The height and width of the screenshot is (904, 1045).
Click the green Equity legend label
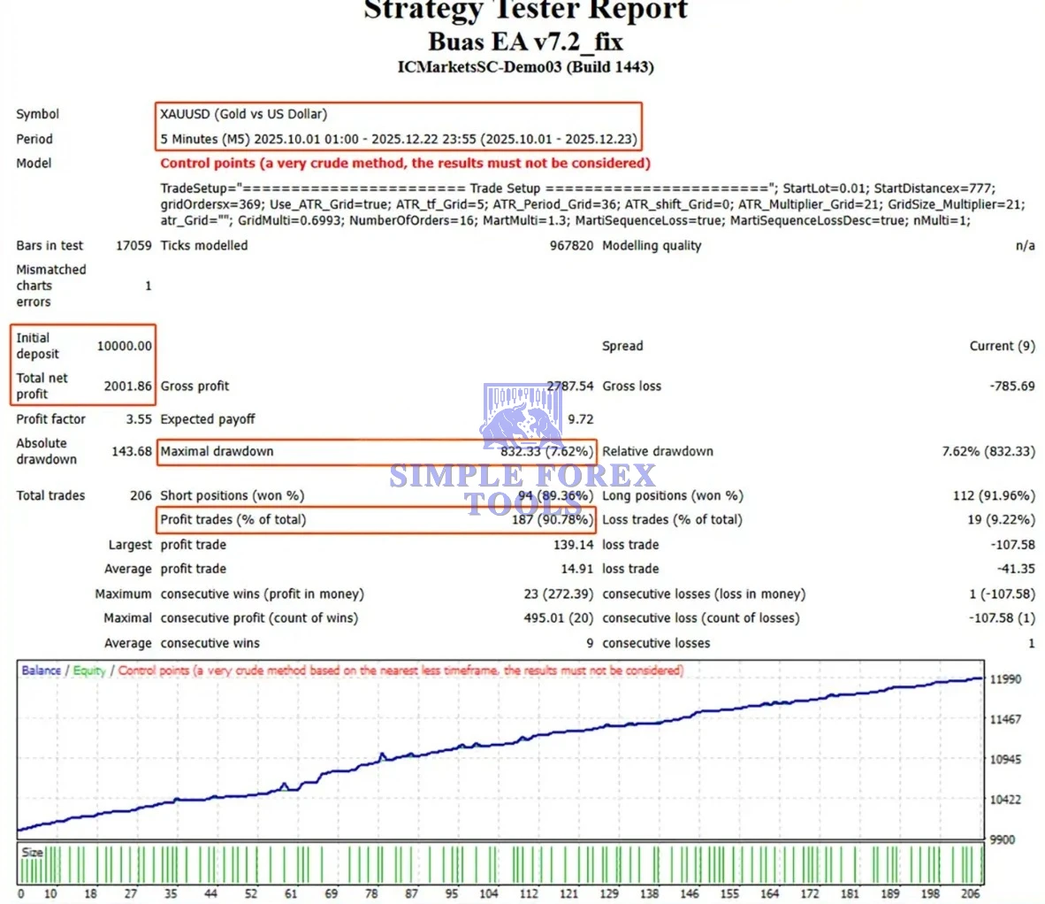[x=89, y=670]
